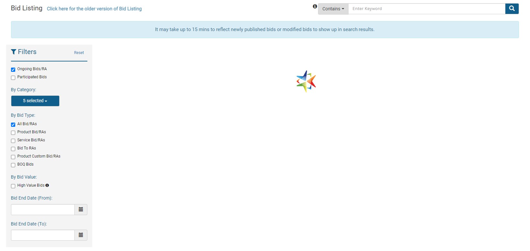
Task: Uncheck Ongoing Bids/RA checkbox
Action: tap(13, 70)
